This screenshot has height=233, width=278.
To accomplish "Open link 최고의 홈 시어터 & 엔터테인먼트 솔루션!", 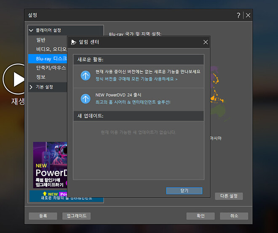I will [133, 102].
